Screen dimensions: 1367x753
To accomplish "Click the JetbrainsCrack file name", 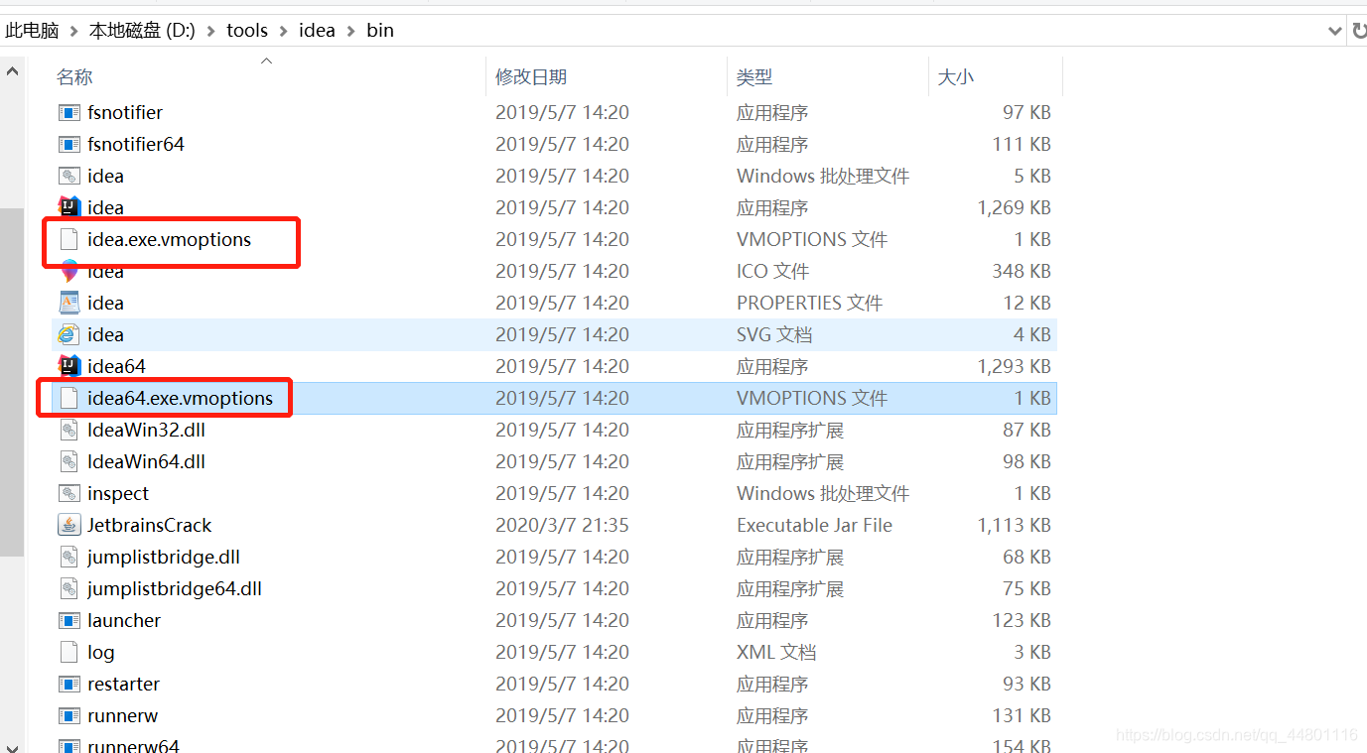I will tap(149, 525).
